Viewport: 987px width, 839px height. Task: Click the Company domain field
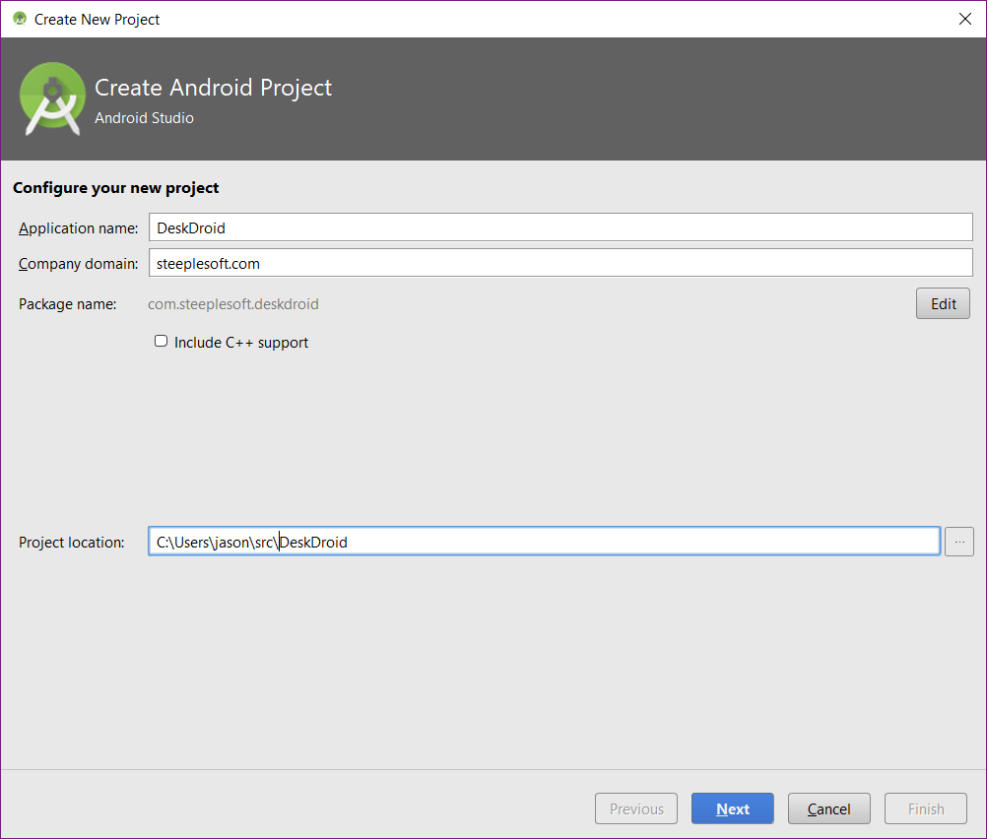(560, 263)
